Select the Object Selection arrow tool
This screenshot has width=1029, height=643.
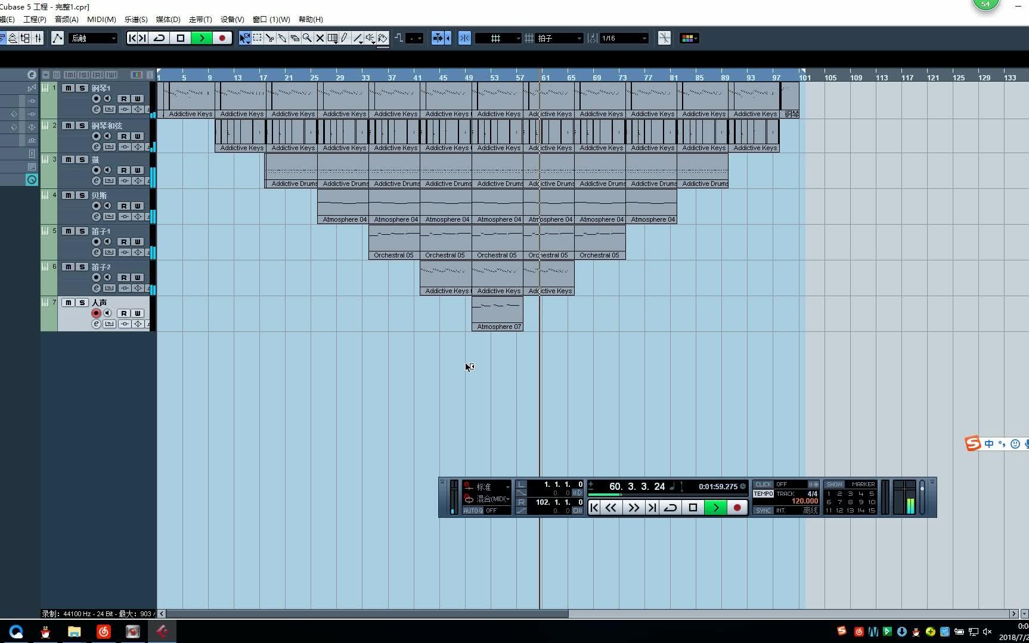(x=244, y=38)
